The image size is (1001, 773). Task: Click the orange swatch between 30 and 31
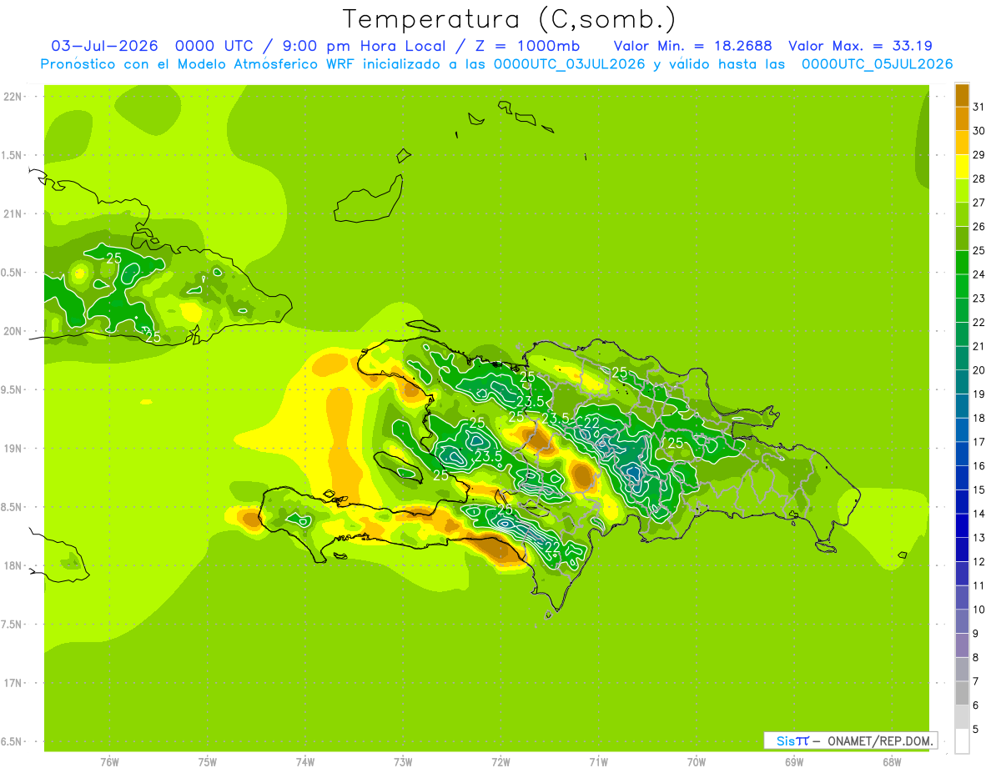coord(962,118)
